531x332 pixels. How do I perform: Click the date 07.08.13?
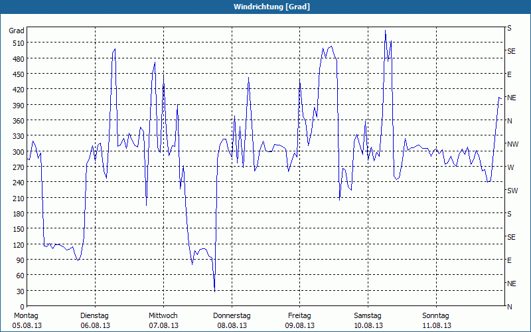(x=163, y=325)
